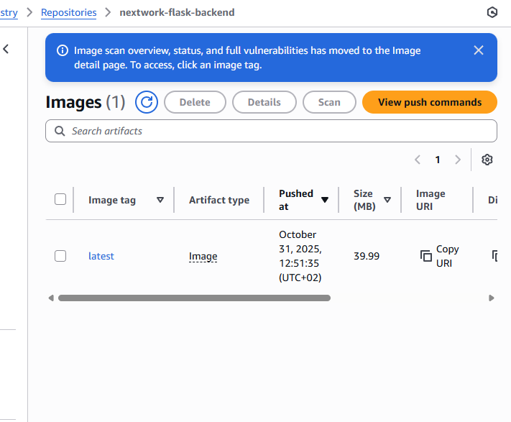Click the Scan button

329,102
